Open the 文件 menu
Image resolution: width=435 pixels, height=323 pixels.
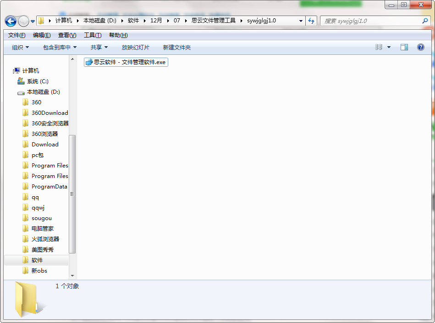click(x=16, y=35)
